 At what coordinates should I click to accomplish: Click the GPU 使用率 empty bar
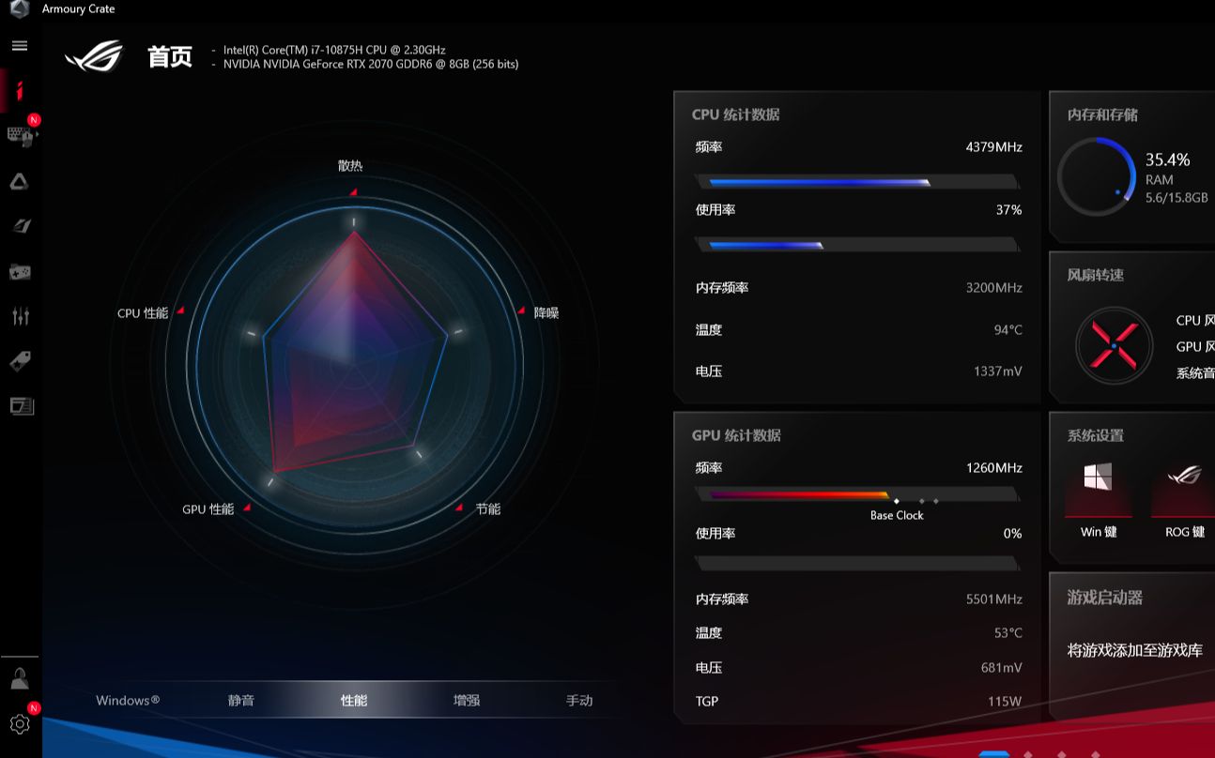pos(856,564)
